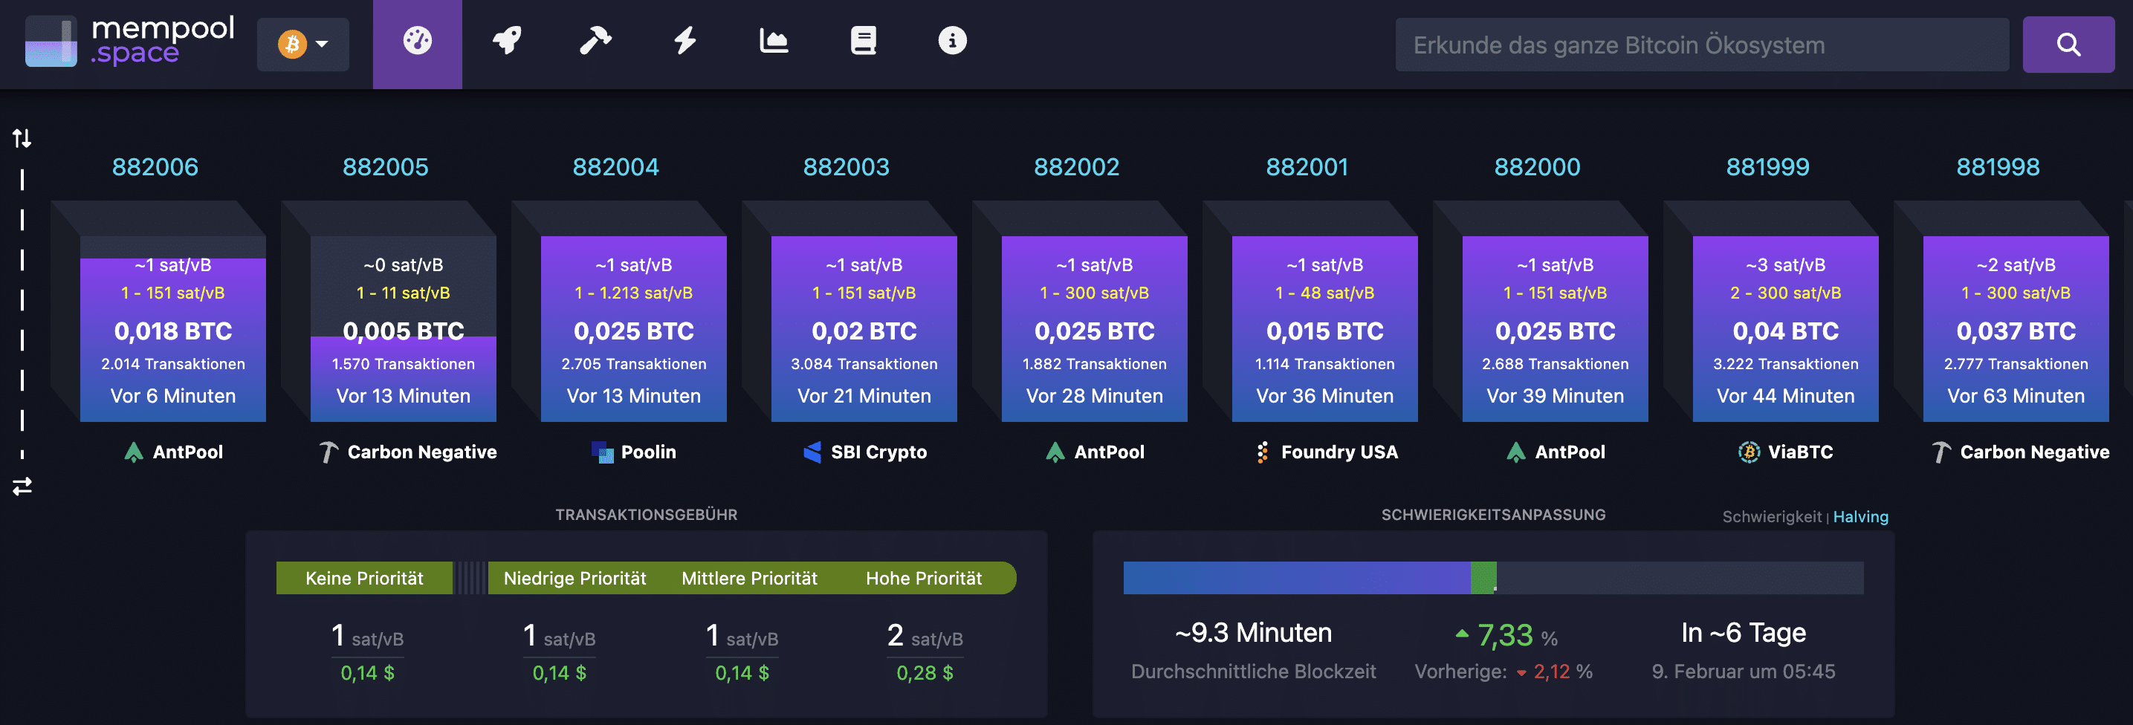The image size is (2133, 725).
Task: Click the mempool.space logo
Action: pos(130,42)
